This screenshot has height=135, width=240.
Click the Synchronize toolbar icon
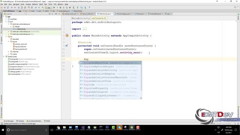pyautogui.click(x=8, y=7)
